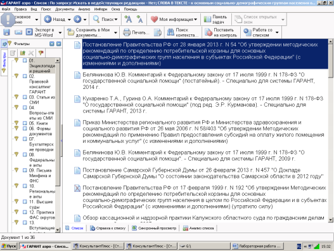Open Белянинова commentary dated 2014 г.
Image resolution: width=334 pixels, height=251 pixels.
[198, 81]
